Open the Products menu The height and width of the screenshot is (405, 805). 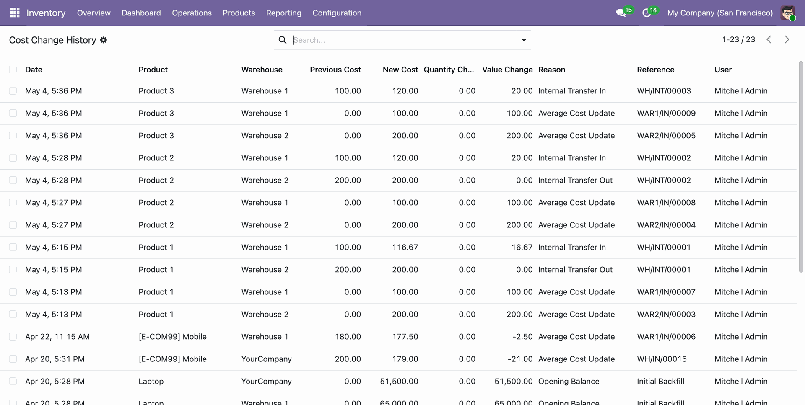[239, 13]
